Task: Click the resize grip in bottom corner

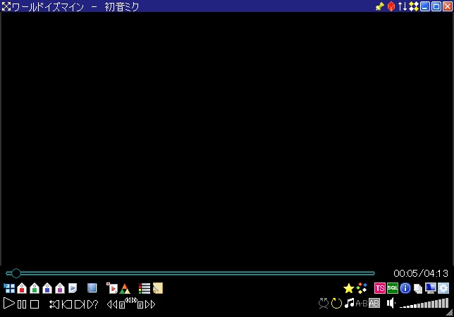Action: [x=450, y=313]
